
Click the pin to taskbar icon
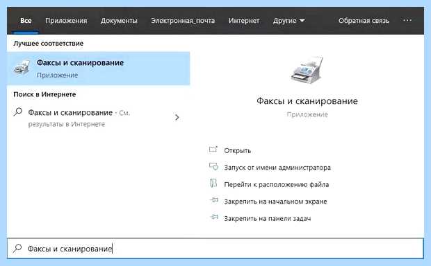tap(214, 218)
